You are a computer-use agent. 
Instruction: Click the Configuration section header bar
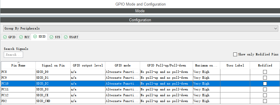pos(140,20)
